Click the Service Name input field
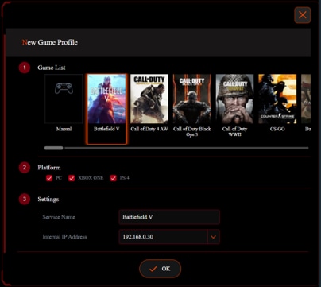This screenshot has height=287, width=321. pyautogui.click(x=169, y=217)
